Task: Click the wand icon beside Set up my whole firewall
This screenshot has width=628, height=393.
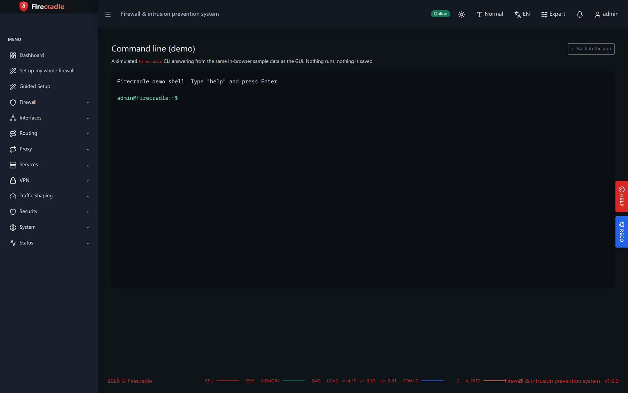Action: (x=13, y=71)
